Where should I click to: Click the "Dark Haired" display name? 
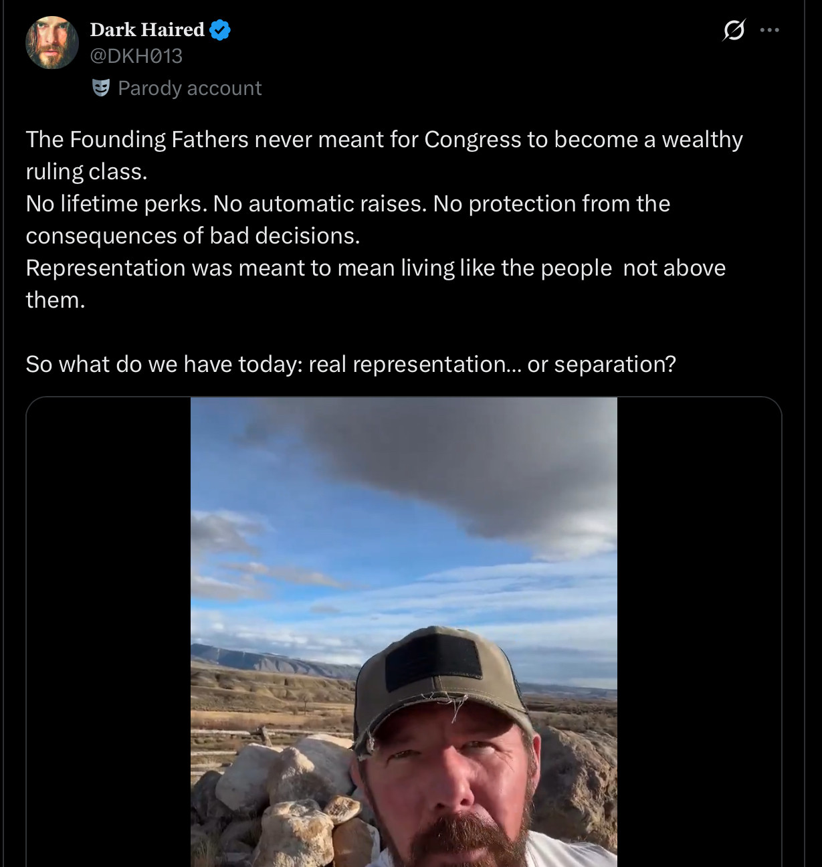147,30
